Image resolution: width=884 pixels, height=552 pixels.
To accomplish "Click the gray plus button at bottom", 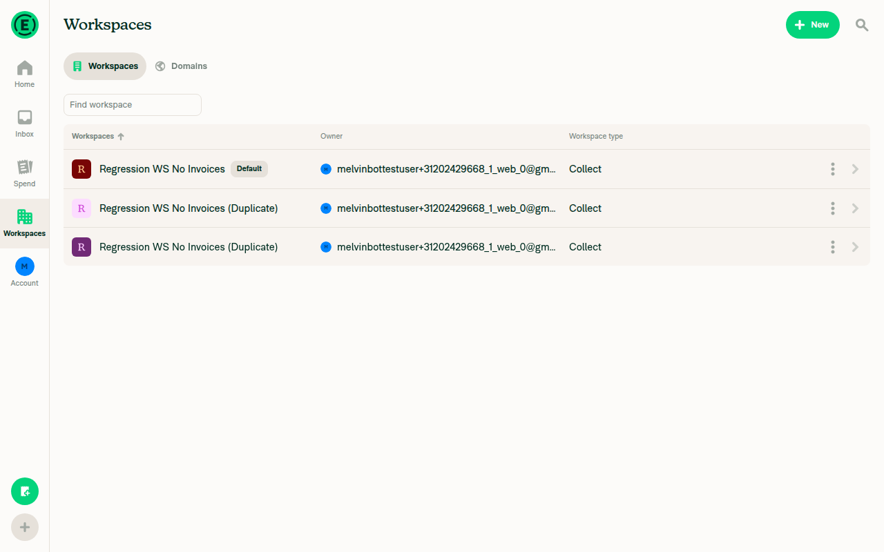I will tap(25, 527).
